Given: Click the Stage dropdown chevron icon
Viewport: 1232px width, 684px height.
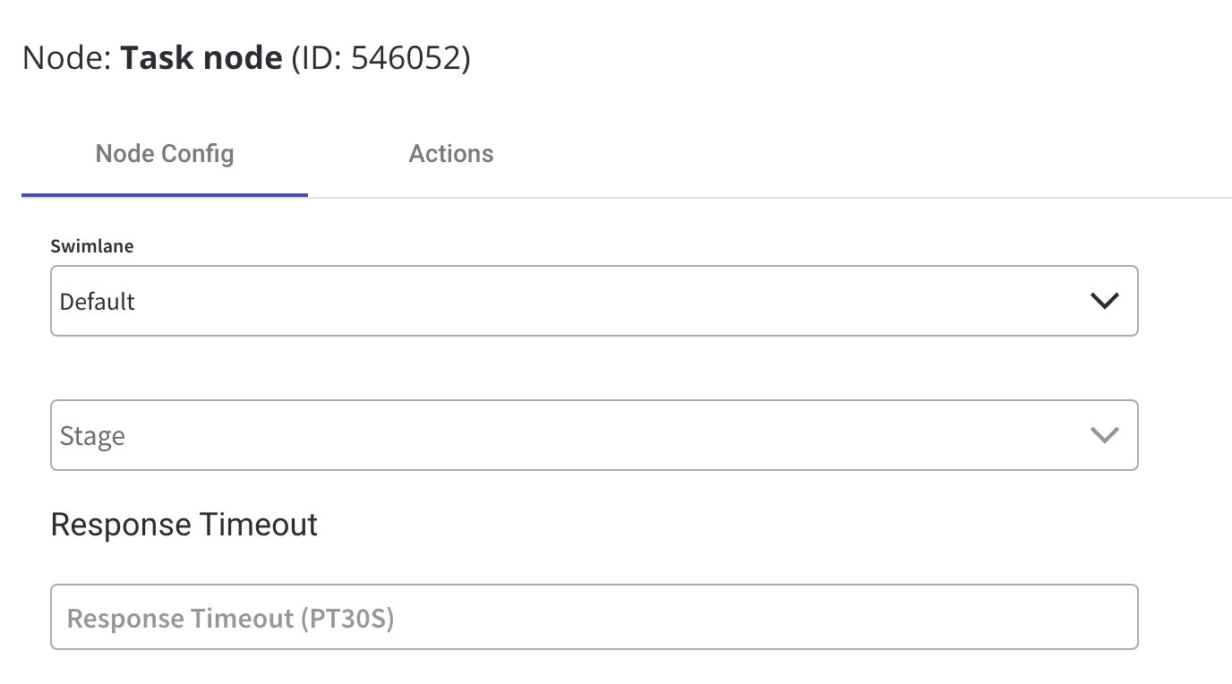Looking at the screenshot, I should [1105, 435].
